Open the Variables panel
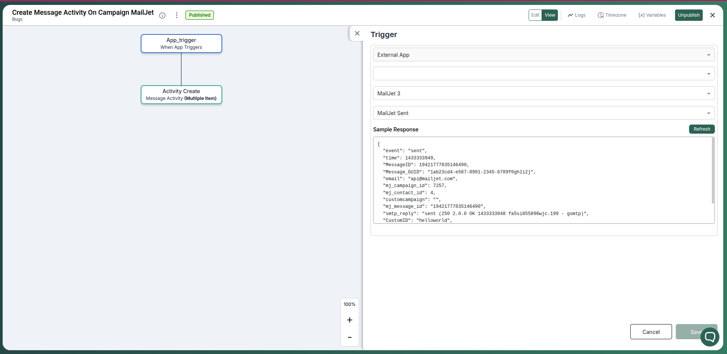This screenshot has width=727, height=354. pyautogui.click(x=652, y=15)
